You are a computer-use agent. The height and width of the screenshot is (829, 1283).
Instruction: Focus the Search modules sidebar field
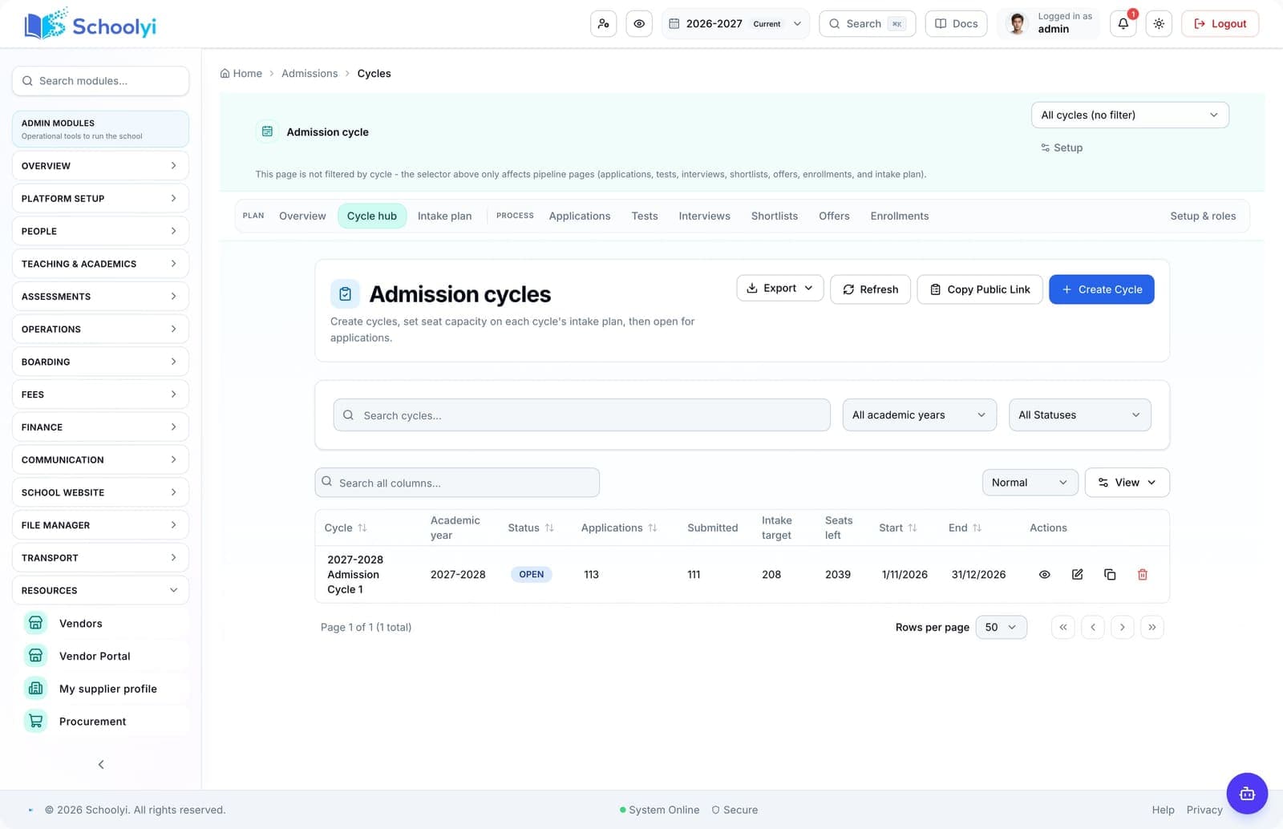pyautogui.click(x=101, y=81)
